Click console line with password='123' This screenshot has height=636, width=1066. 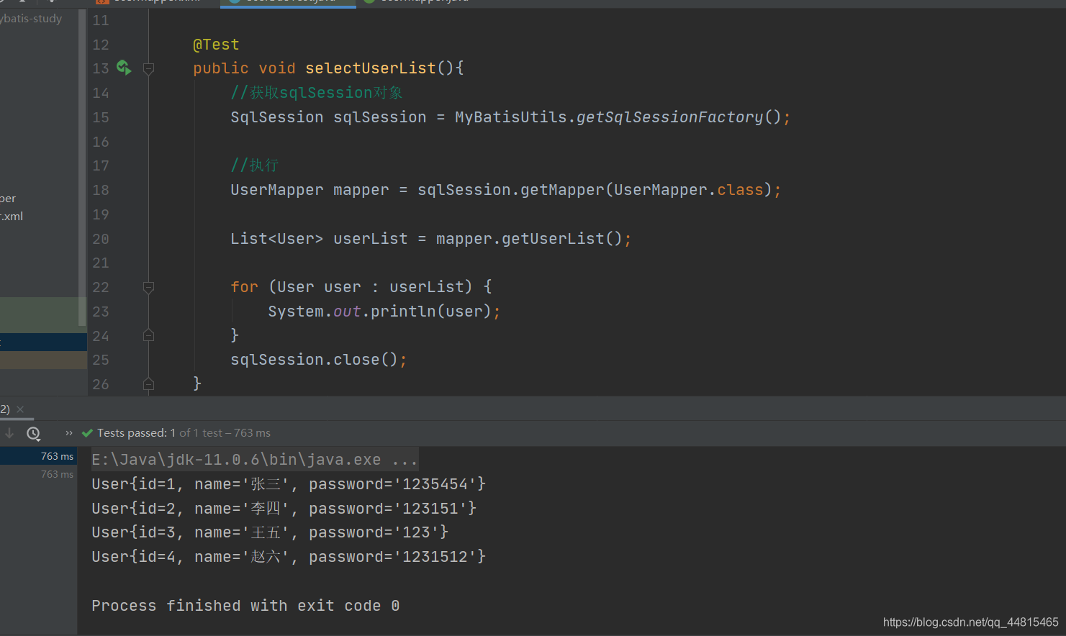270,532
